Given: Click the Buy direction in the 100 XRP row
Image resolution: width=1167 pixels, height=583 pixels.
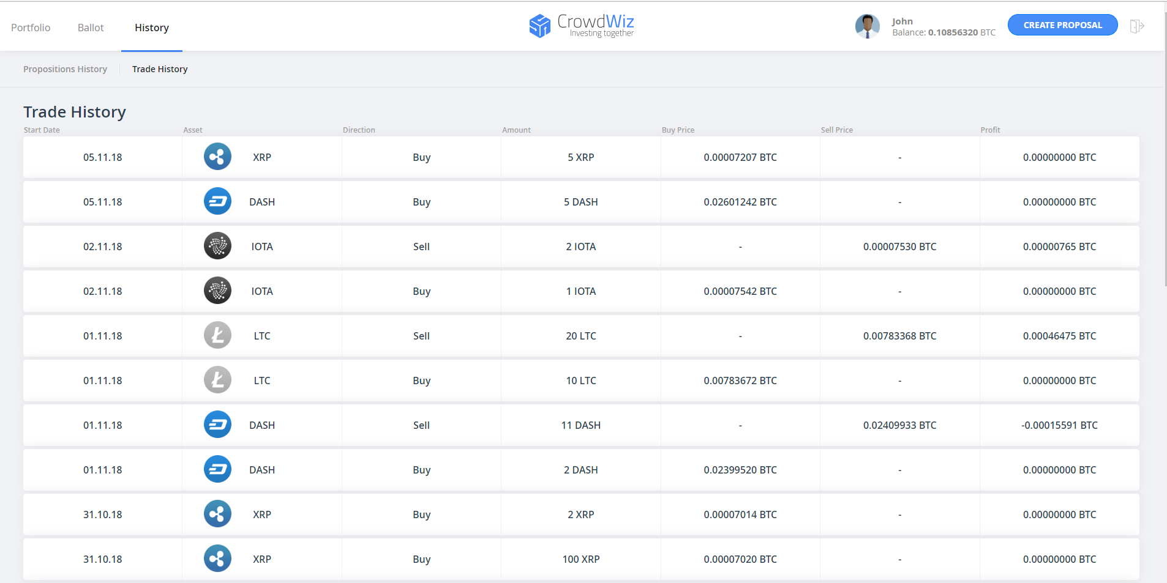Looking at the screenshot, I should pyautogui.click(x=421, y=559).
